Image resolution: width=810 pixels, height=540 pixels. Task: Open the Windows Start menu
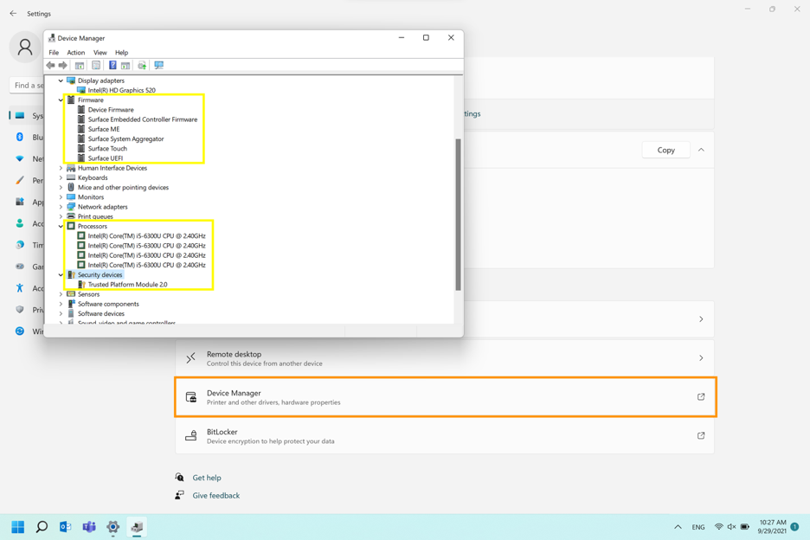[17, 527]
